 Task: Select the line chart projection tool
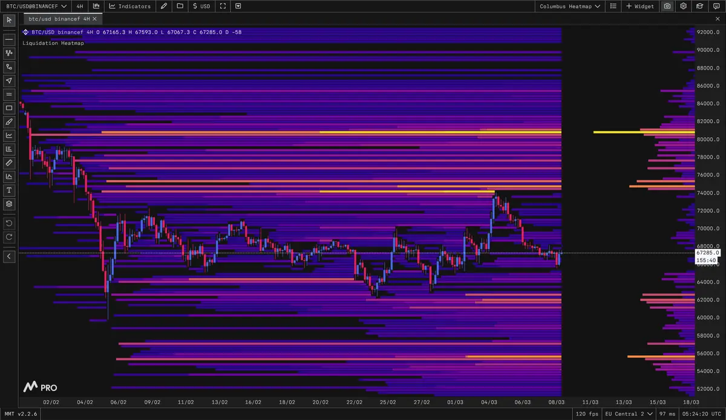coord(9,135)
